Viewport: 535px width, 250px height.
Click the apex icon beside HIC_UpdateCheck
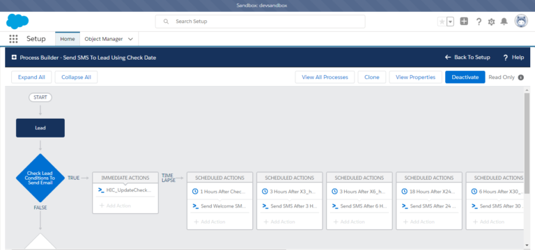pyautogui.click(x=101, y=190)
